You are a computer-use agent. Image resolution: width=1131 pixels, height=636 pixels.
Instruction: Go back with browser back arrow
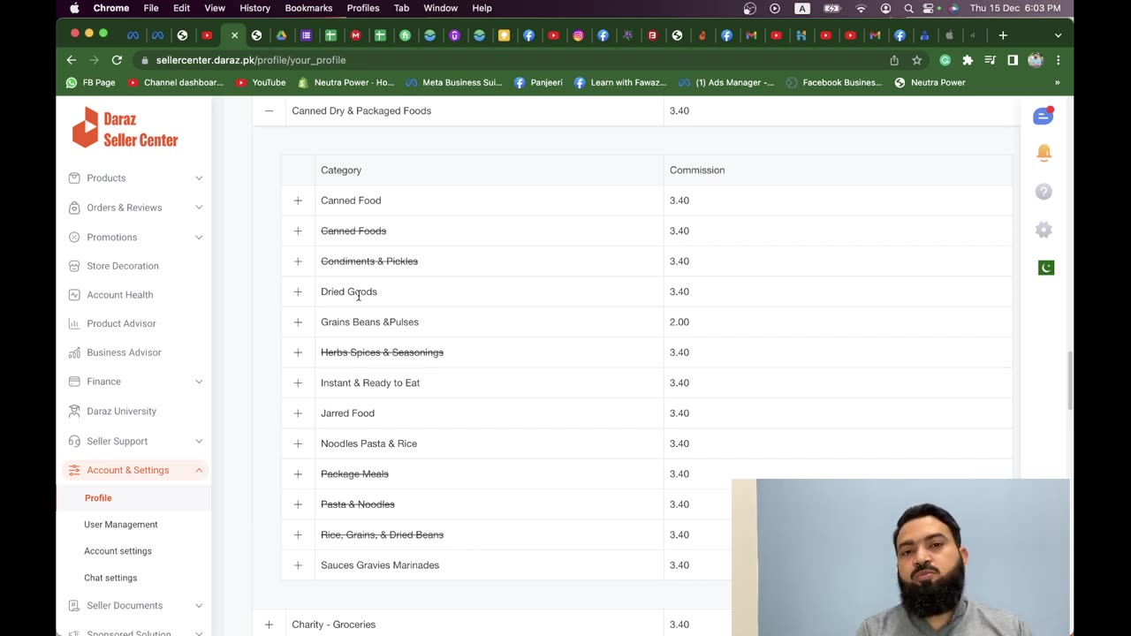tap(72, 60)
